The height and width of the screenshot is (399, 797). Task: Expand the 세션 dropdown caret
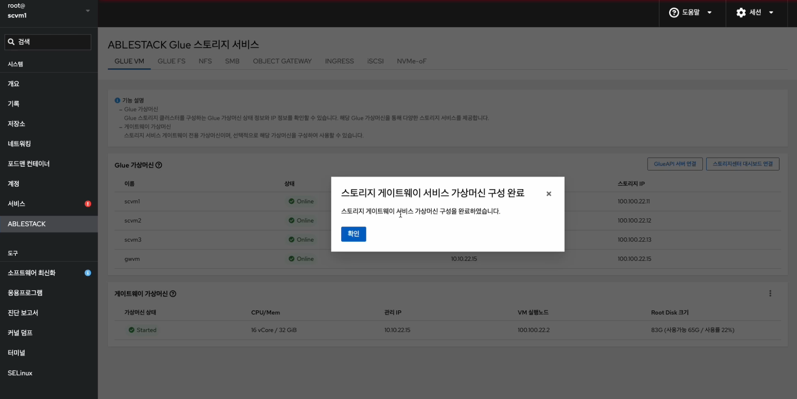pyautogui.click(x=771, y=13)
